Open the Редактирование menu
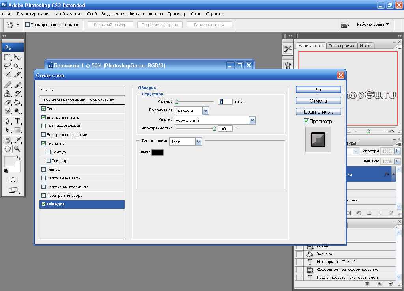The height and width of the screenshot is (291, 404). [x=34, y=14]
